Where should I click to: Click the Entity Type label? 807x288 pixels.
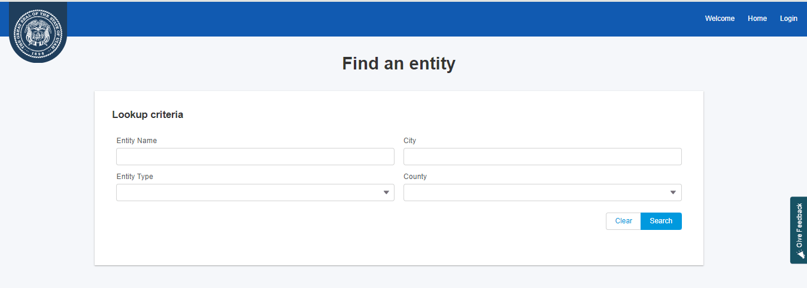(135, 177)
